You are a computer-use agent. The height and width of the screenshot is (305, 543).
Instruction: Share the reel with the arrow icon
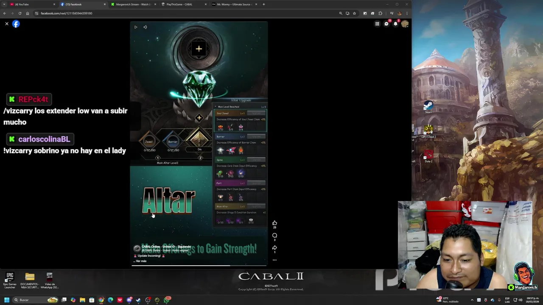click(x=274, y=248)
